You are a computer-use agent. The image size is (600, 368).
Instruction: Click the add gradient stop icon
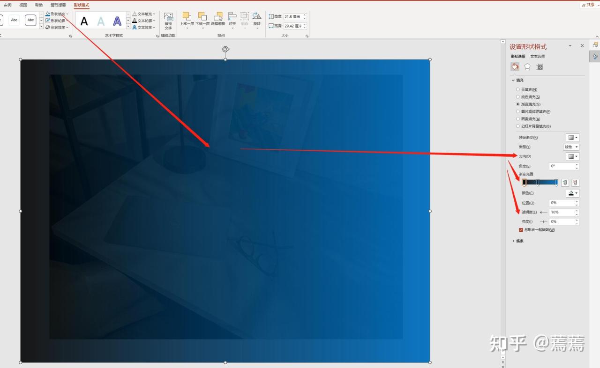click(x=565, y=183)
